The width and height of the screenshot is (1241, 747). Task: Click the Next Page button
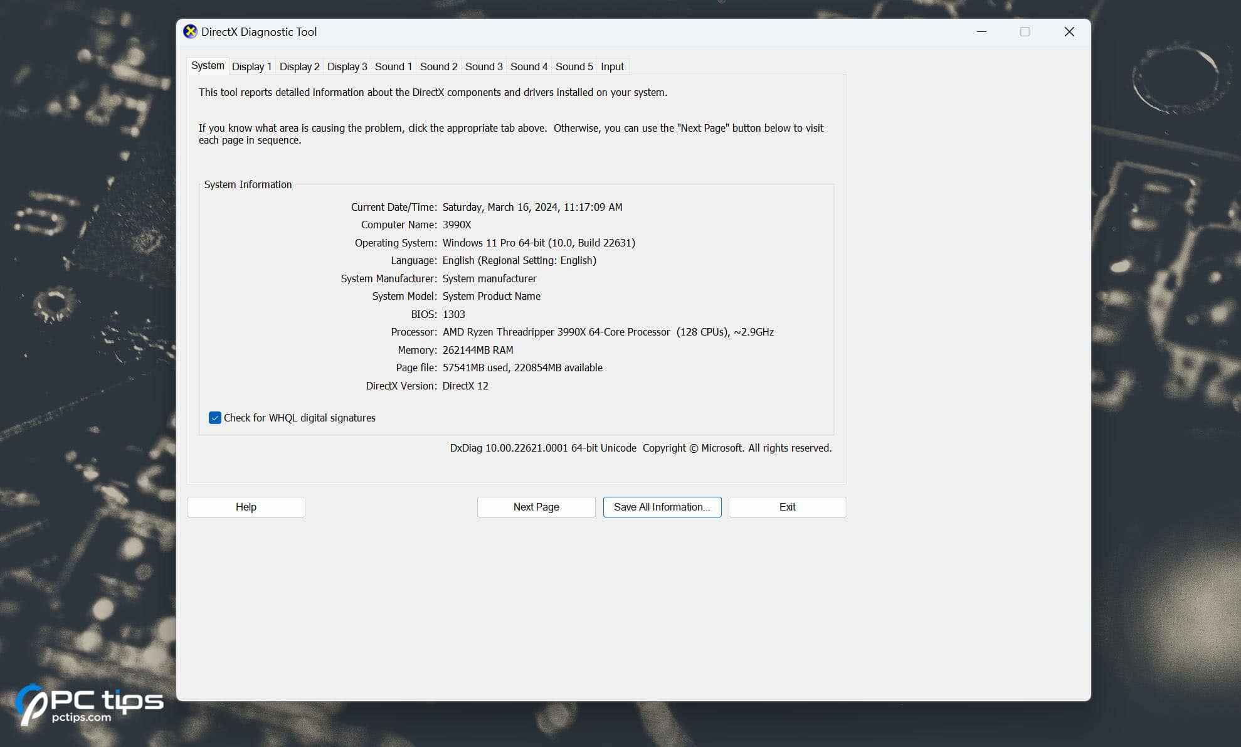pyautogui.click(x=536, y=507)
